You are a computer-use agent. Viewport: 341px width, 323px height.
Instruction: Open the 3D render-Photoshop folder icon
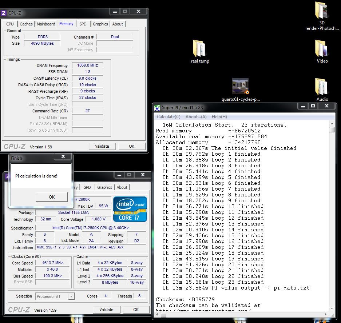click(322, 11)
